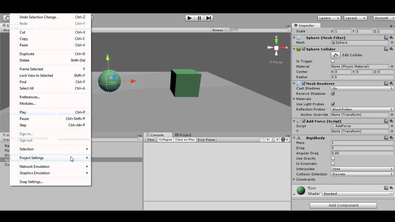Start the game with the Play button
The height and width of the screenshot is (222, 395).
pos(190,18)
